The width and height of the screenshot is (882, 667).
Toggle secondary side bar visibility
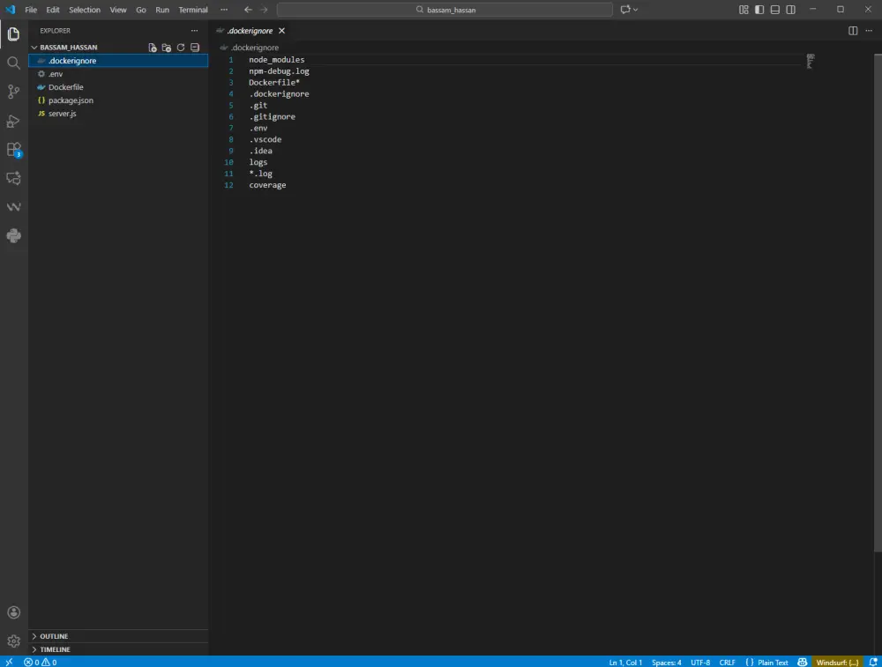[791, 10]
